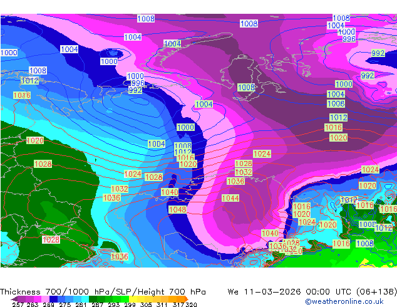Click the legend value 317
397x307 pixels.
click(x=178, y=304)
